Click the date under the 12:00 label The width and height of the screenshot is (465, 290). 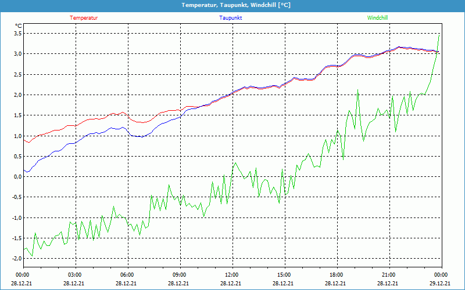click(x=231, y=283)
